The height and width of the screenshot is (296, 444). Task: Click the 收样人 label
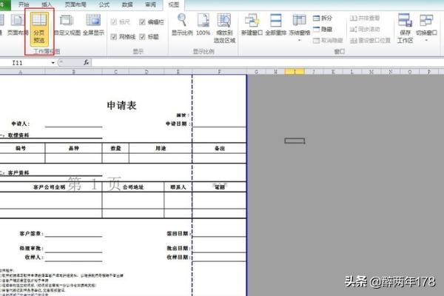[34, 258]
